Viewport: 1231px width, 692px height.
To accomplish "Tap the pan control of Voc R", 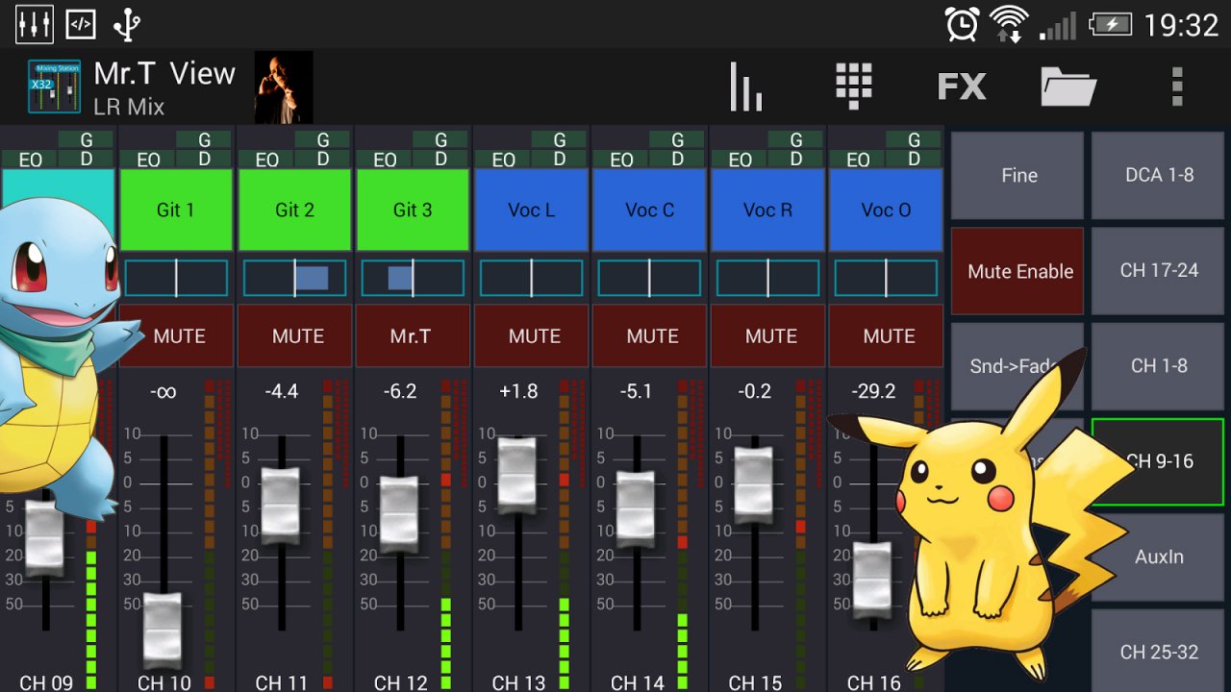I will pos(767,278).
